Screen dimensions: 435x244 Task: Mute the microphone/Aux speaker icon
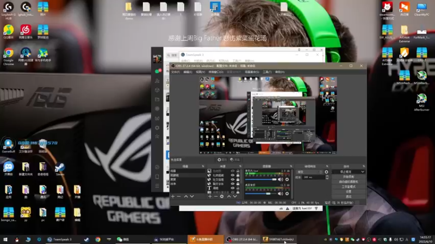click(x=281, y=179)
